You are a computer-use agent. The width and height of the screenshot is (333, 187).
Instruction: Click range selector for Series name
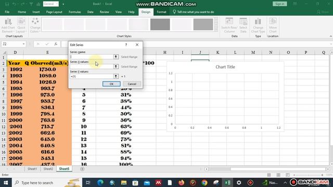click(x=116, y=57)
